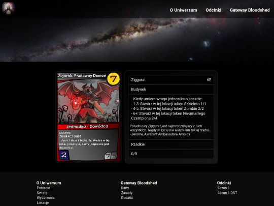Open the Wydarzenia footer link
This screenshot has width=274, height=206.
pyautogui.click(x=46, y=197)
